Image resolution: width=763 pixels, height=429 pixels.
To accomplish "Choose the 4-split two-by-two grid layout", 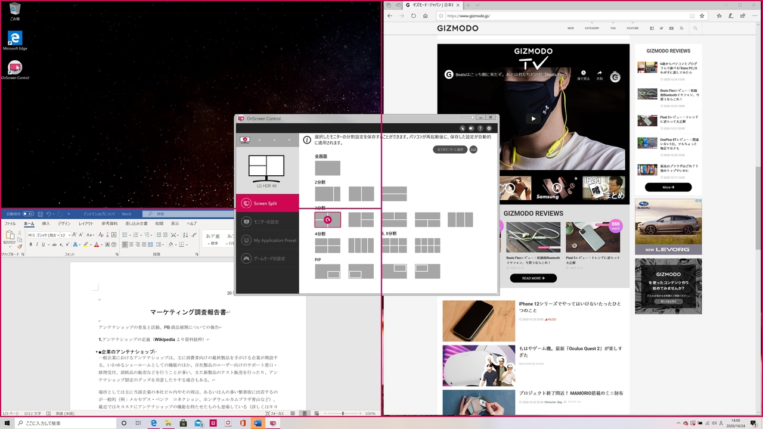I will [327, 245].
